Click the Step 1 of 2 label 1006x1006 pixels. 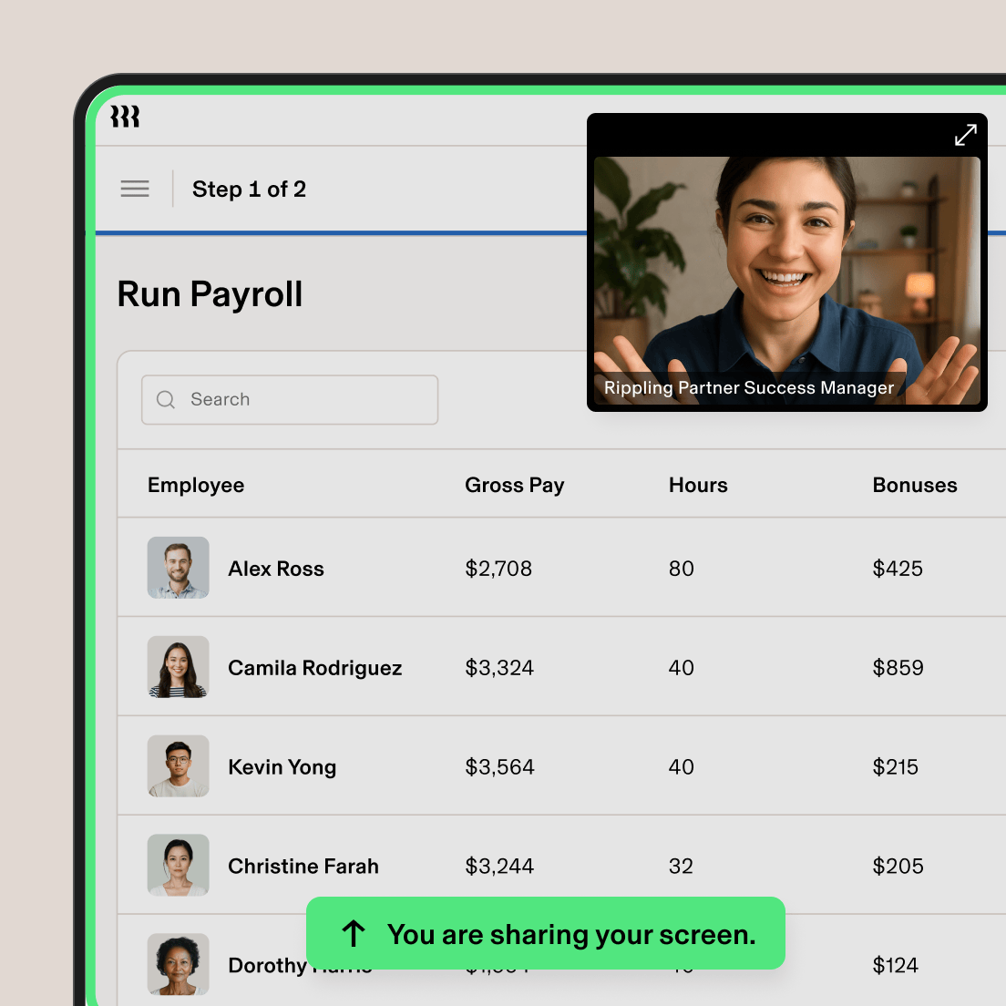(x=249, y=189)
